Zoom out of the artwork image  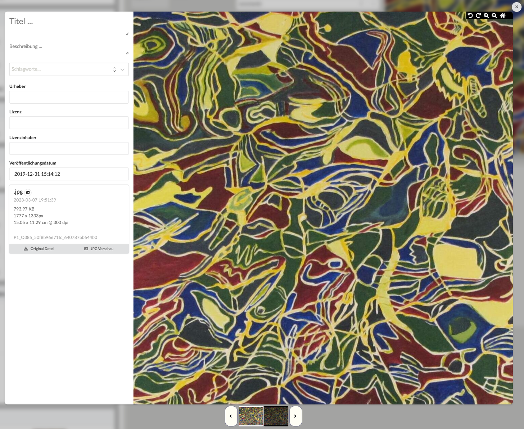tap(494, 15)
